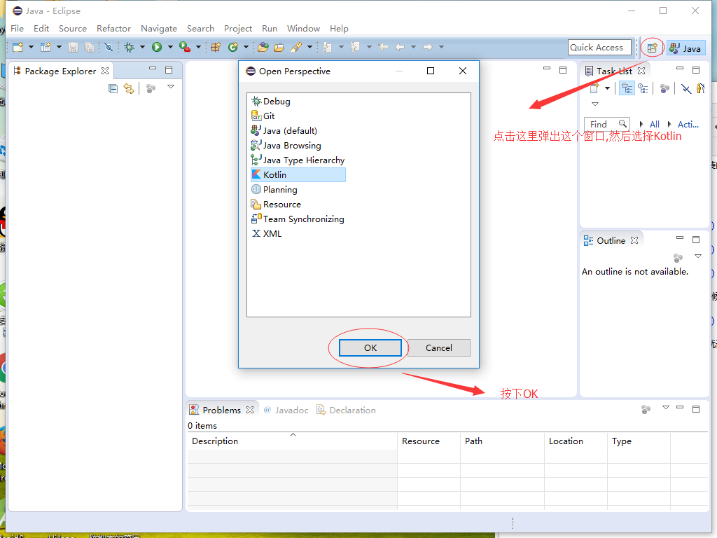Open the Debug dropdown arrow
The width and height of the screenshot is (717, 538).
(142, 47)
